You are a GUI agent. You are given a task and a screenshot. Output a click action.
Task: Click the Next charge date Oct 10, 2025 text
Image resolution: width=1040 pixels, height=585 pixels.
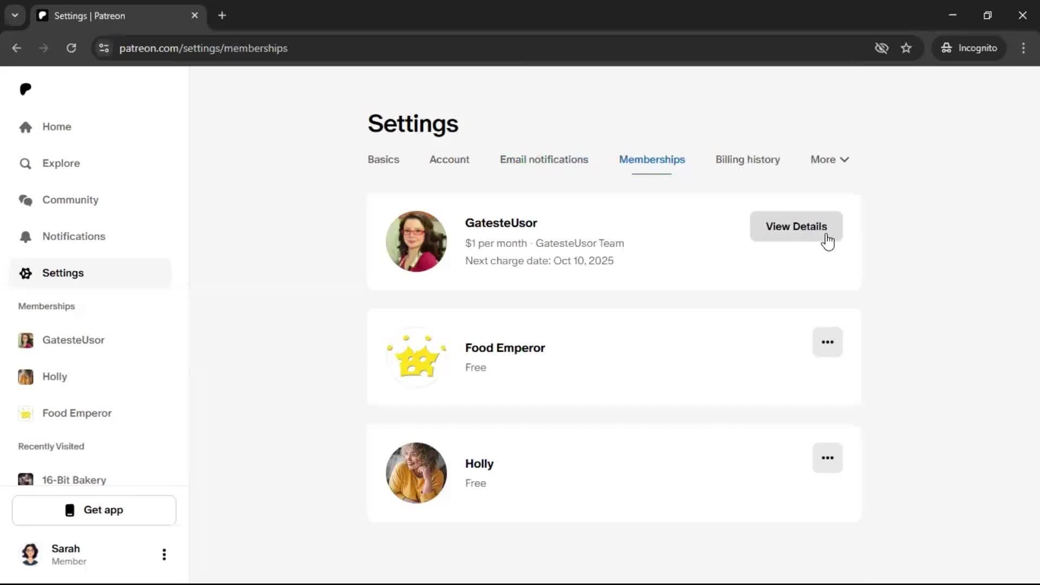point(539,261)
